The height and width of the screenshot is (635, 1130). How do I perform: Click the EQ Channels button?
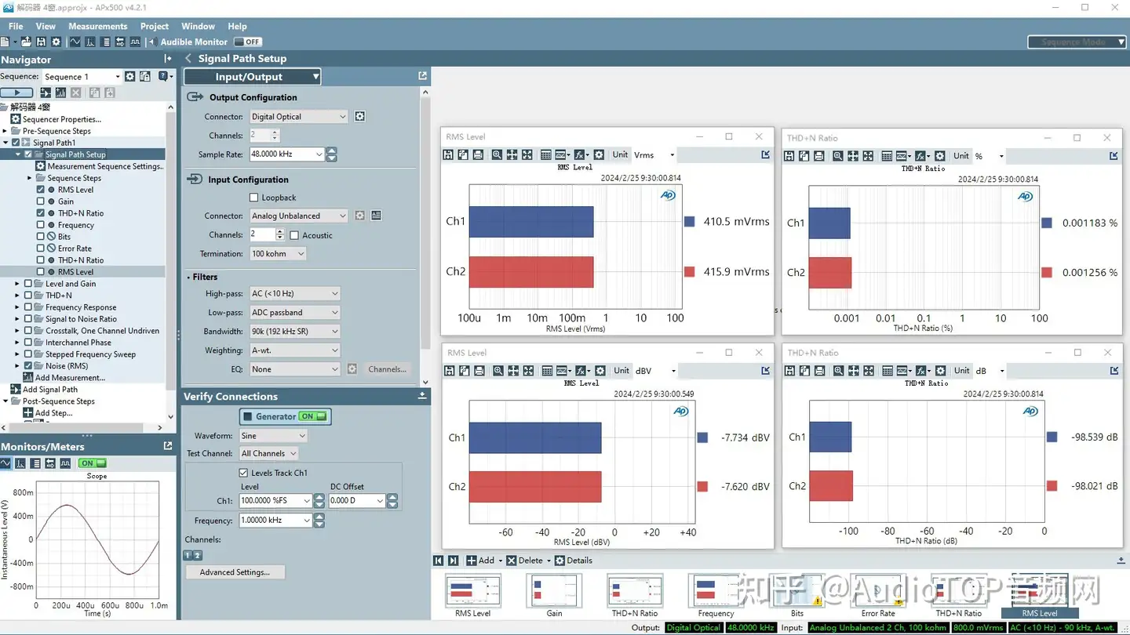[387, 369]
